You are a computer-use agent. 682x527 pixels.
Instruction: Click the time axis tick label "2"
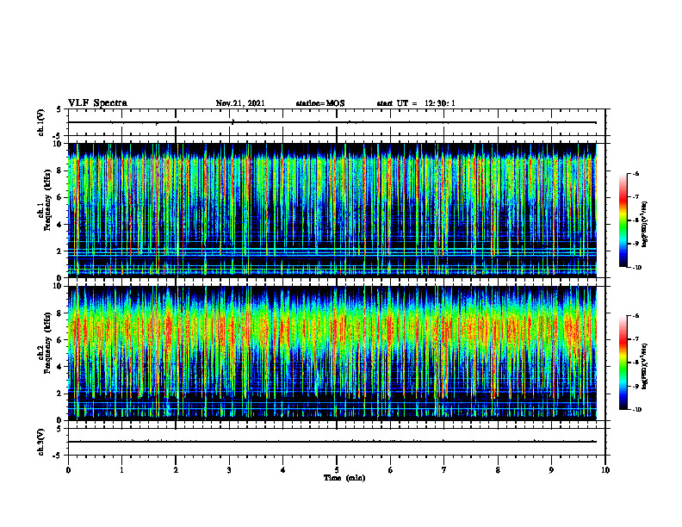click(x=176, y=470)
